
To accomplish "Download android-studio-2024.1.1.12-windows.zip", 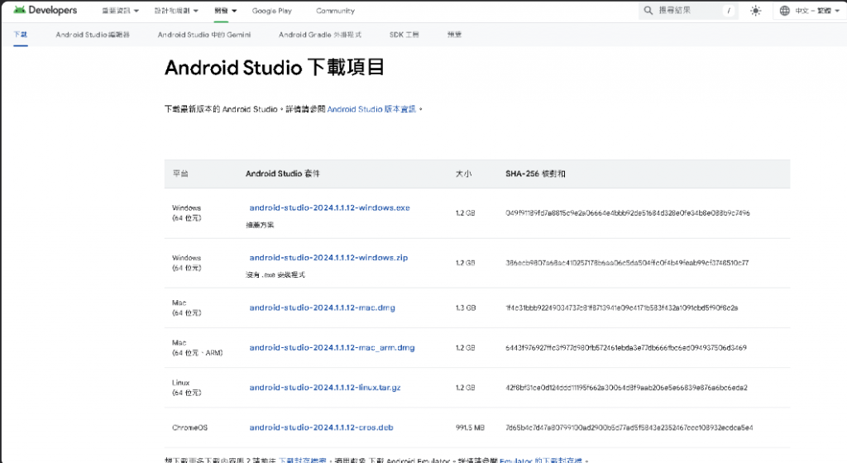I will 328,258.
